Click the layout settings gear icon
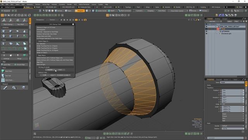248x140 pixels. [x=246, y=7]
